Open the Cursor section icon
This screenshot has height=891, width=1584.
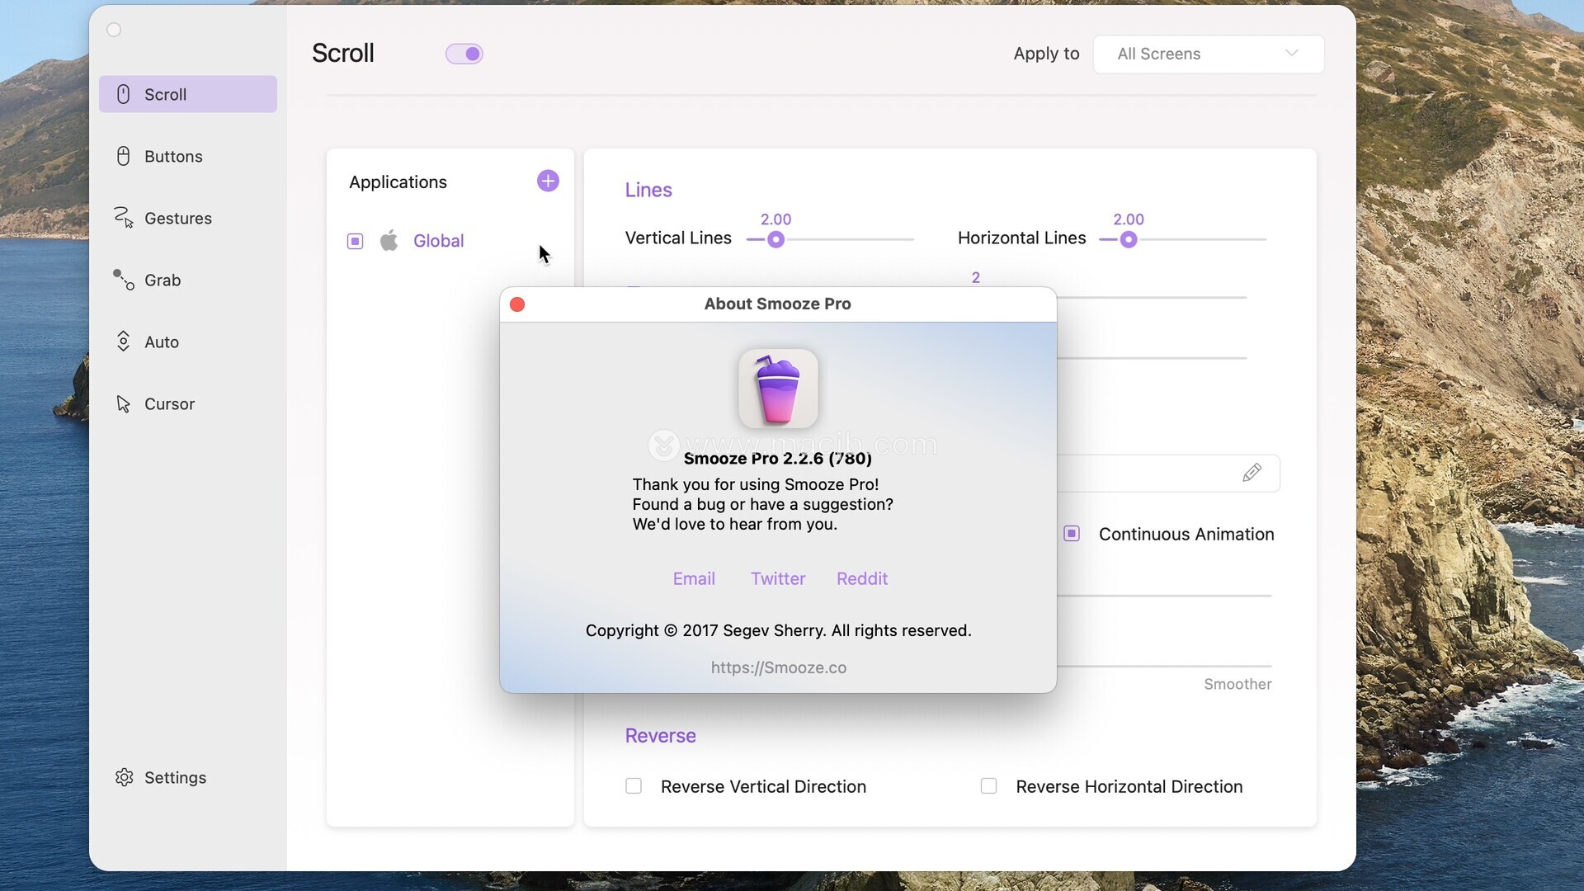123,403
